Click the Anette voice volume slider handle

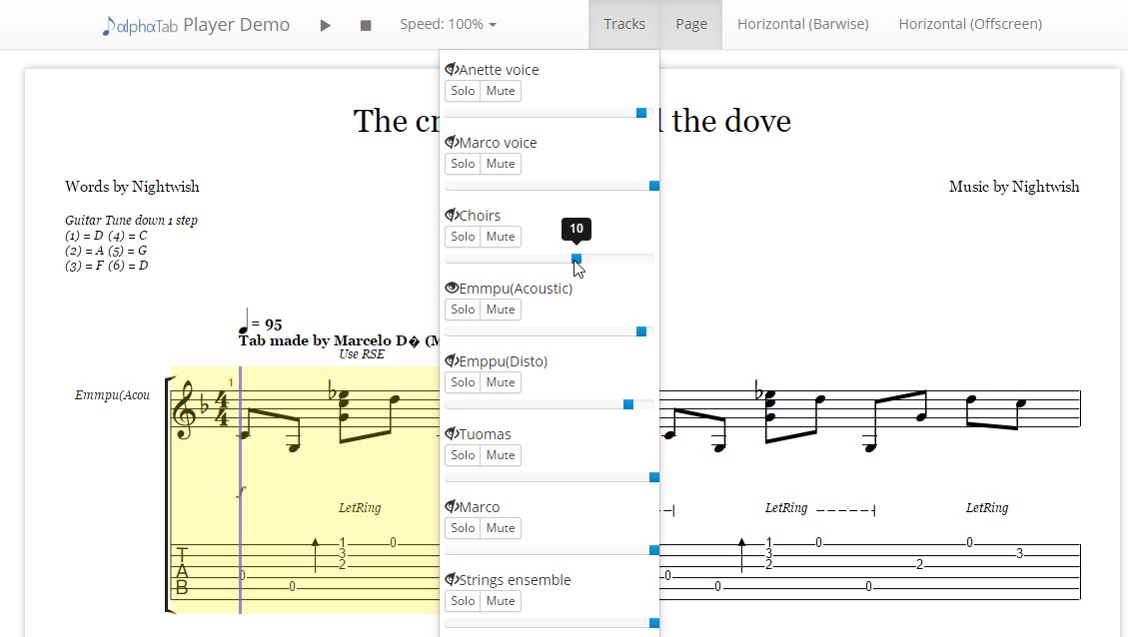coord(641,113)
